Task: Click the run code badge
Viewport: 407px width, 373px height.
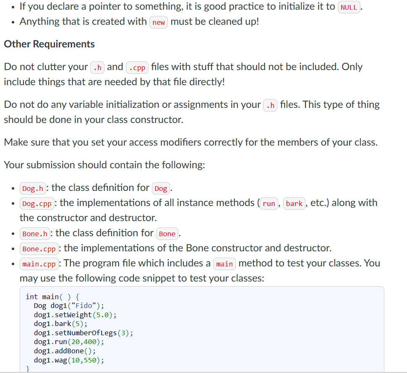Action: (269, 203)
